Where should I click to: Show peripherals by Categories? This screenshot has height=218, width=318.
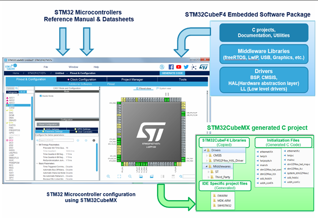click(12, 92)
